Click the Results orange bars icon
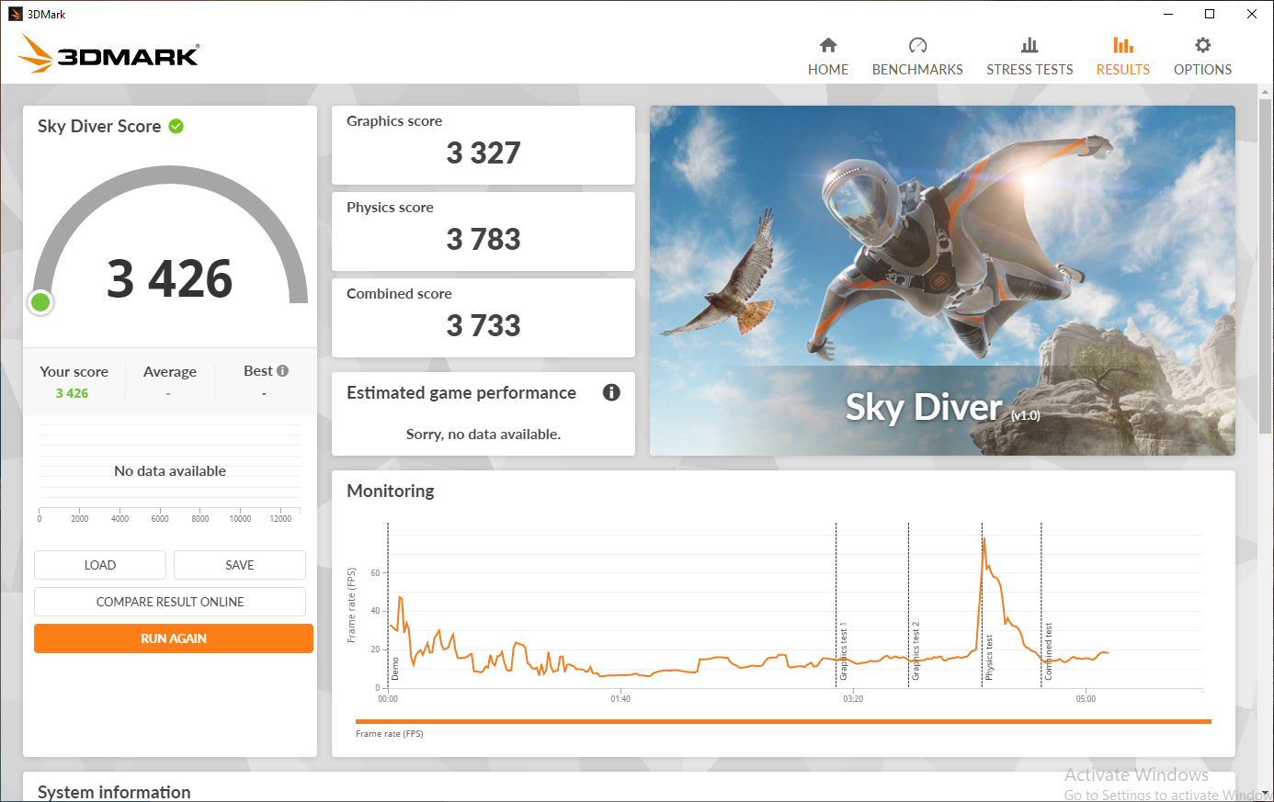This screenshot has width=1274, height=802. tap(1123, 45)
